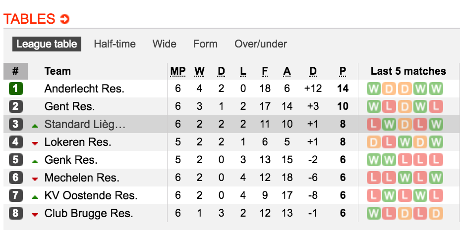Open the Wide table tab
Image resolution: width=460 pixels, height=230 pixels.
pos(164,44)
